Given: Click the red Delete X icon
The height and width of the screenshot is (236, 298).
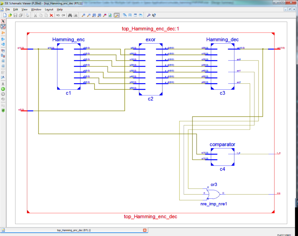Looking at the screenshot, I should pyautogui.click(x=51, y=15).
